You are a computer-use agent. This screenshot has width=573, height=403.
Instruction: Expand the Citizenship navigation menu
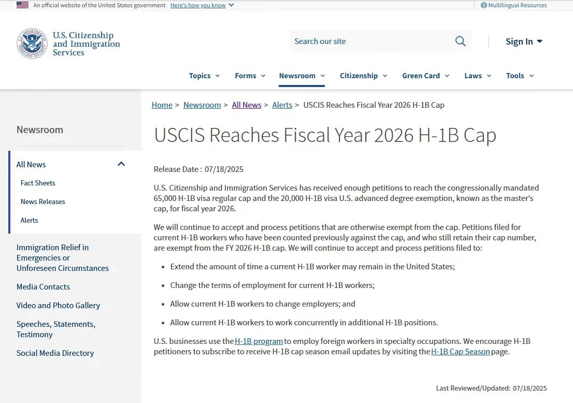tap(363, 76)
